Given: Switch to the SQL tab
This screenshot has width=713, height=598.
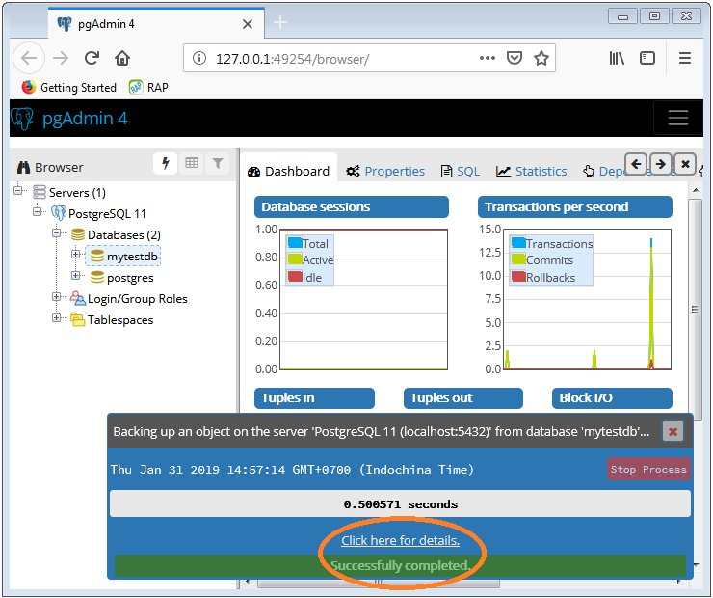Looking at the screenshot, I should (x=461, y=171).
